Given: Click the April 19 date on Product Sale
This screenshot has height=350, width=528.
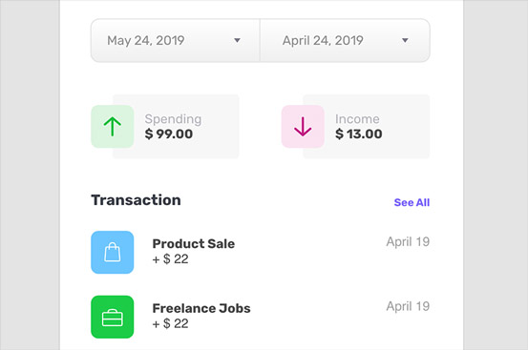Looking at the screenshot, I should pos(408,241).
